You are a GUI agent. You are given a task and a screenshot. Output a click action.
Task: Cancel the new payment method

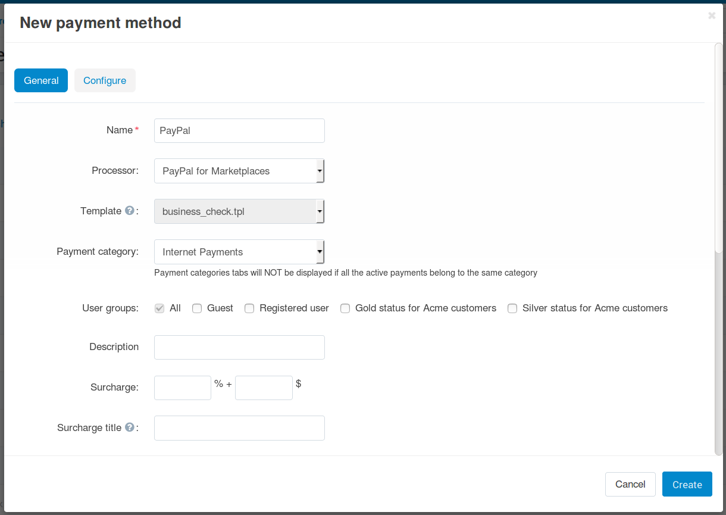click(630, 485)
